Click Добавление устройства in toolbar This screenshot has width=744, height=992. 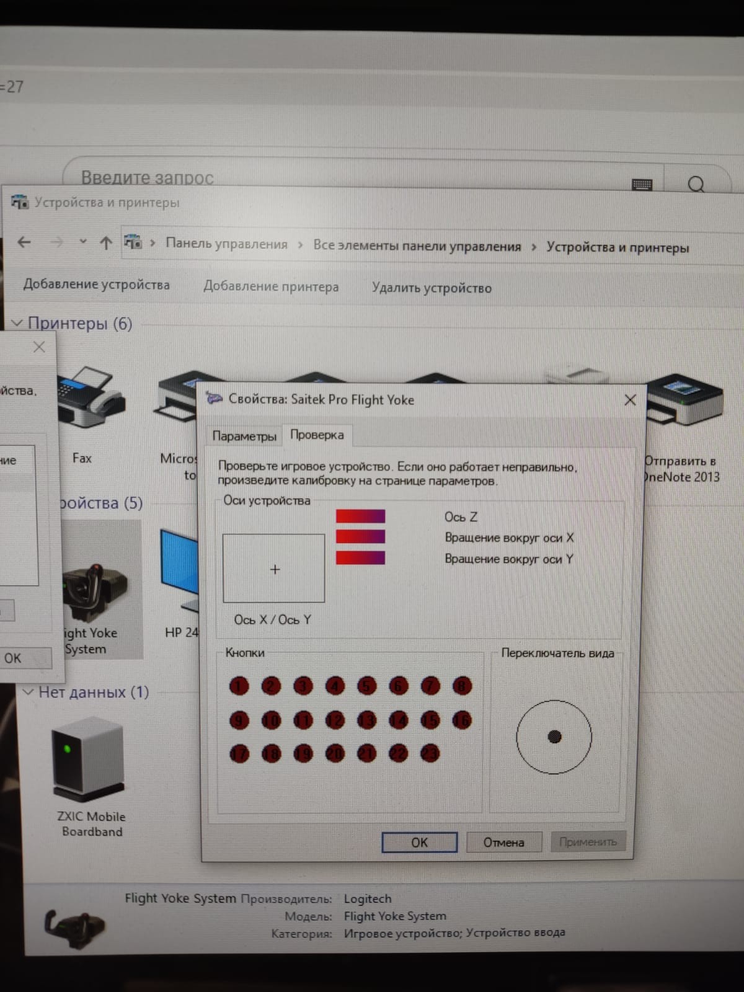96,285
